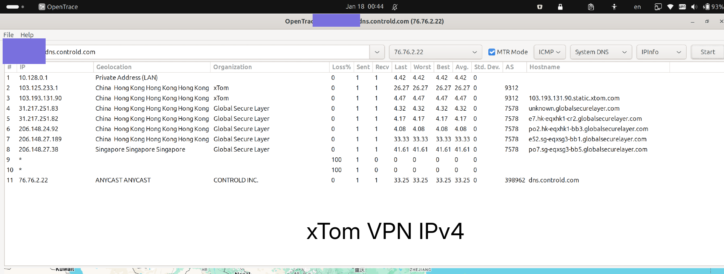Click CONTROLD INC. organization cell
The image size is (724, 274).
236,180
